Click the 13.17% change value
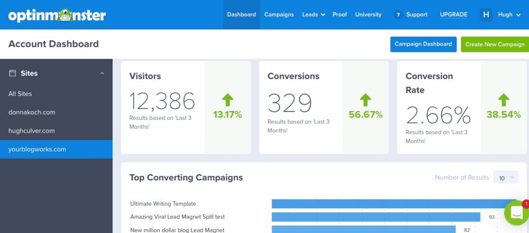 coord(227,115)
